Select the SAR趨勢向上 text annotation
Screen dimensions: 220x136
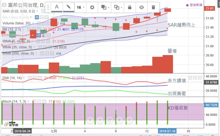pyautogui.click(x=181, y=25)
